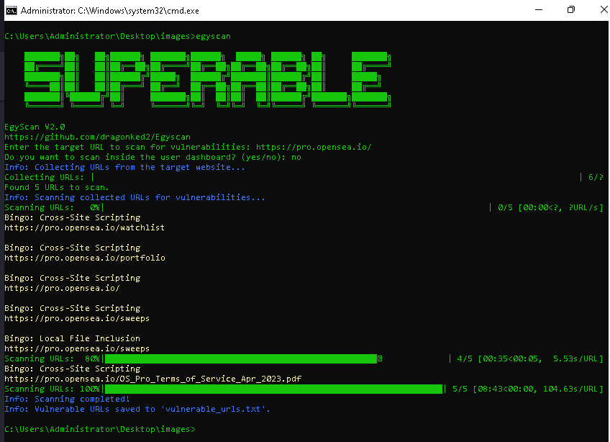Viewport: 610px width, 442px height.
Task: Minimize the command prompt window
Action: click(539, 10)
